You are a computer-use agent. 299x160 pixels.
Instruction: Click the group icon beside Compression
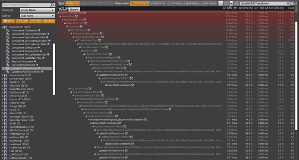[x=6, y=75]
